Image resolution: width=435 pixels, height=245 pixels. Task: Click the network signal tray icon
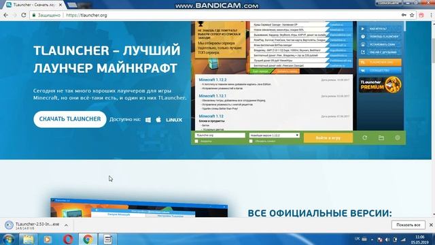(x=403, y=240)
